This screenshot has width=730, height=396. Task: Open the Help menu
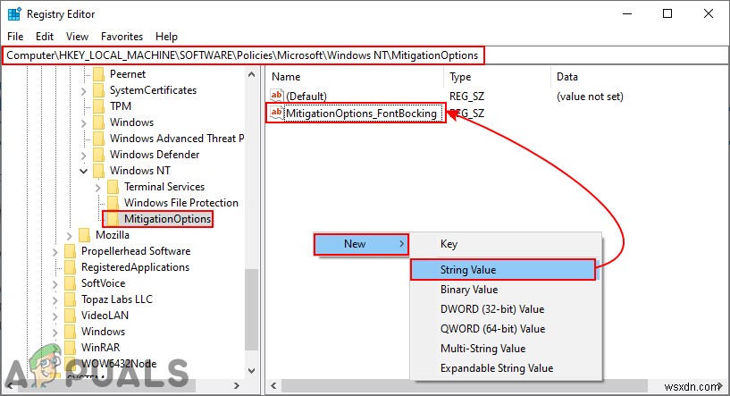[167, 37]
